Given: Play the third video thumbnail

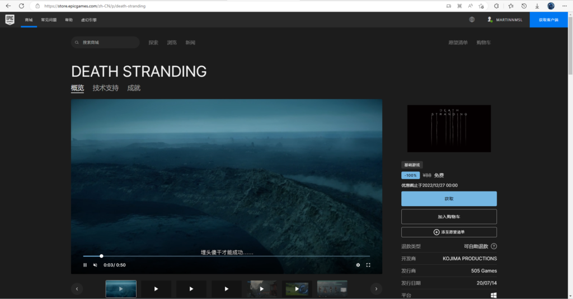Looking at the screenshot, I should [191, 289].
